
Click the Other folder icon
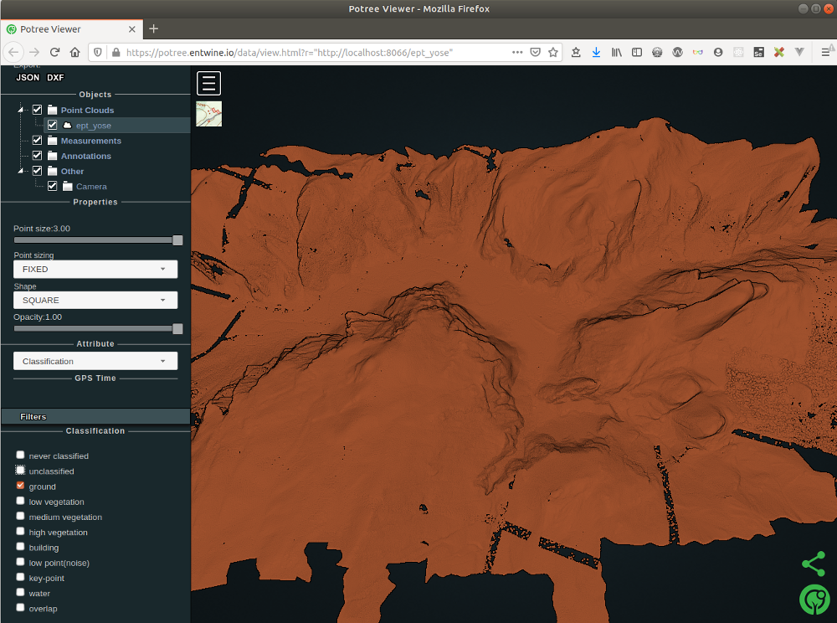(x=52, y=171)
